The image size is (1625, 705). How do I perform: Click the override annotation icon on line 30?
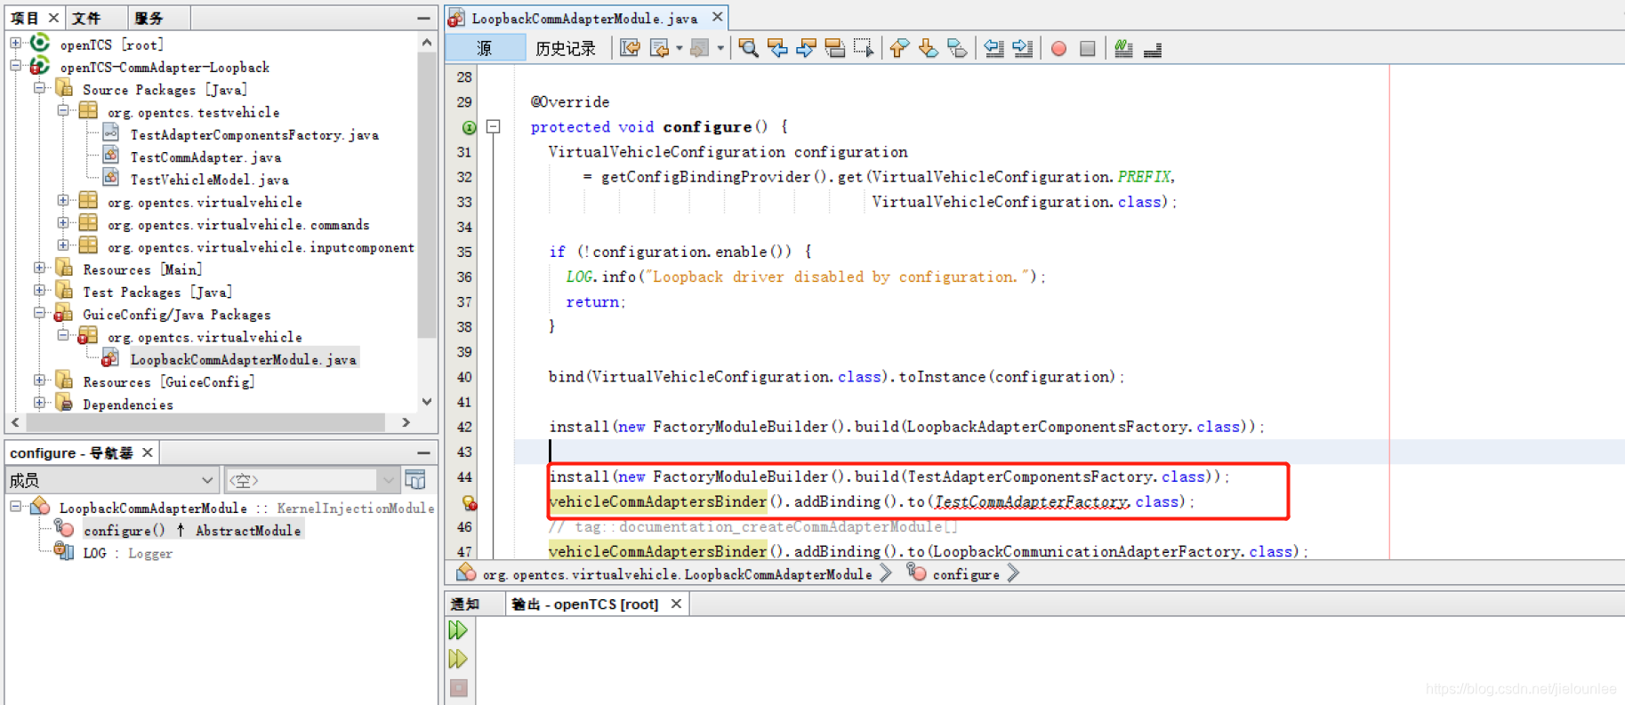(x=469, y=127)
